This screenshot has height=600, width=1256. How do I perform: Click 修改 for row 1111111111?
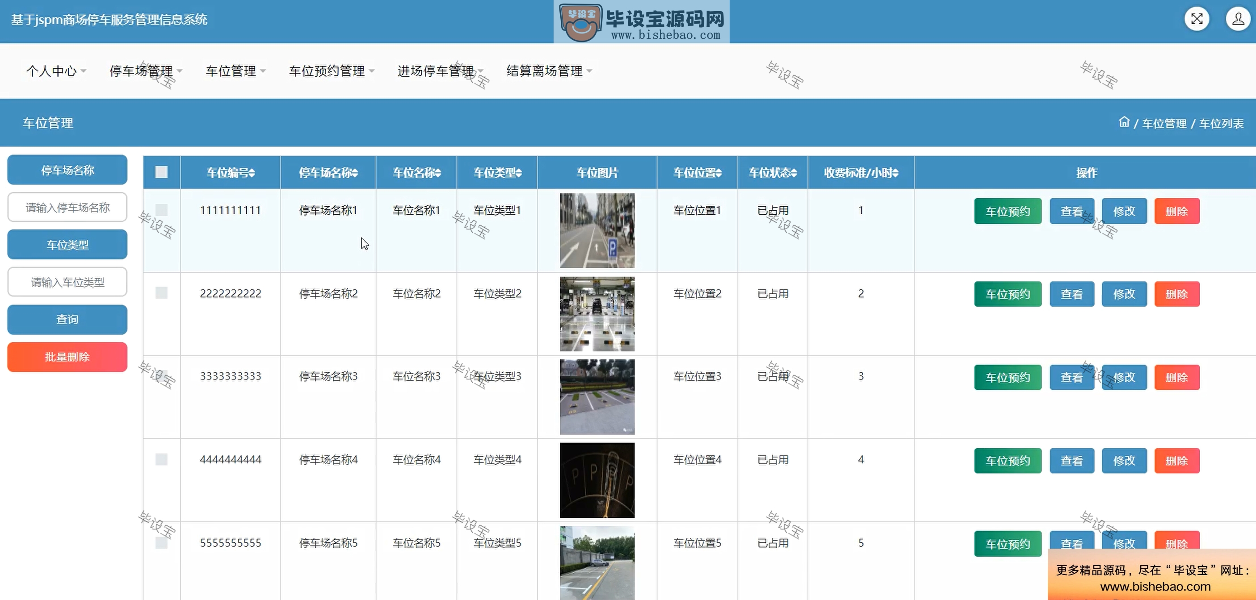pos(1124,211)
